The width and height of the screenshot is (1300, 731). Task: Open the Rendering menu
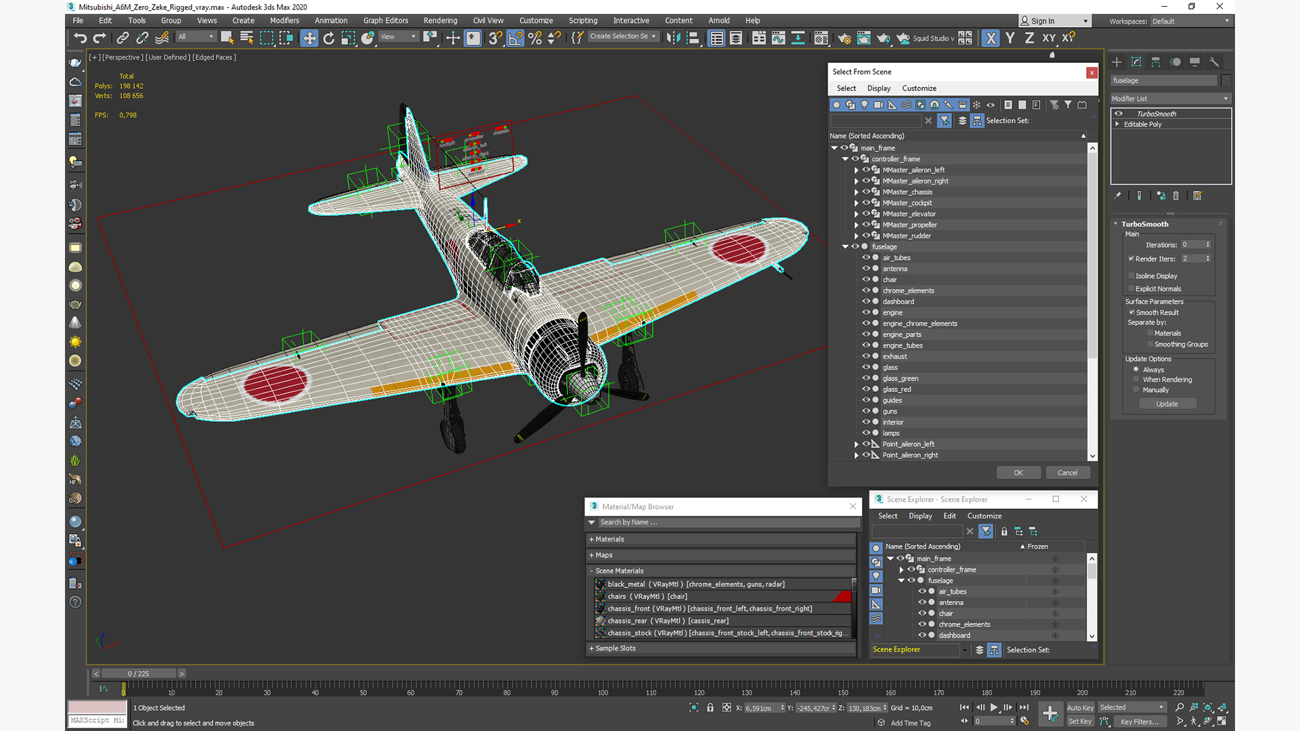tap(440, 20)
